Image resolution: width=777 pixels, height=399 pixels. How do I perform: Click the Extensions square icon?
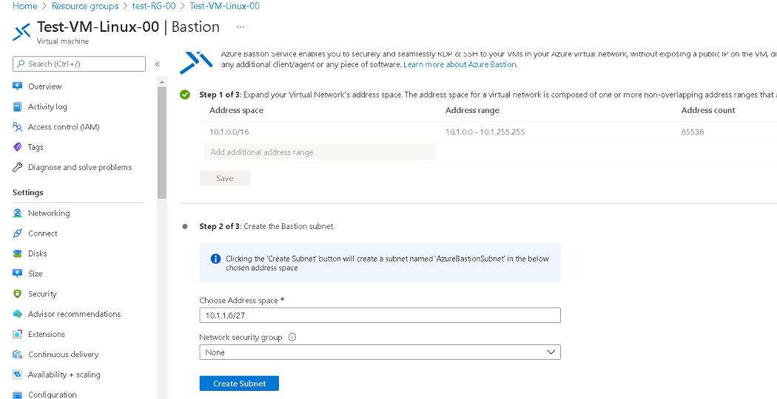pyautogui.click(x=17, y=334)
